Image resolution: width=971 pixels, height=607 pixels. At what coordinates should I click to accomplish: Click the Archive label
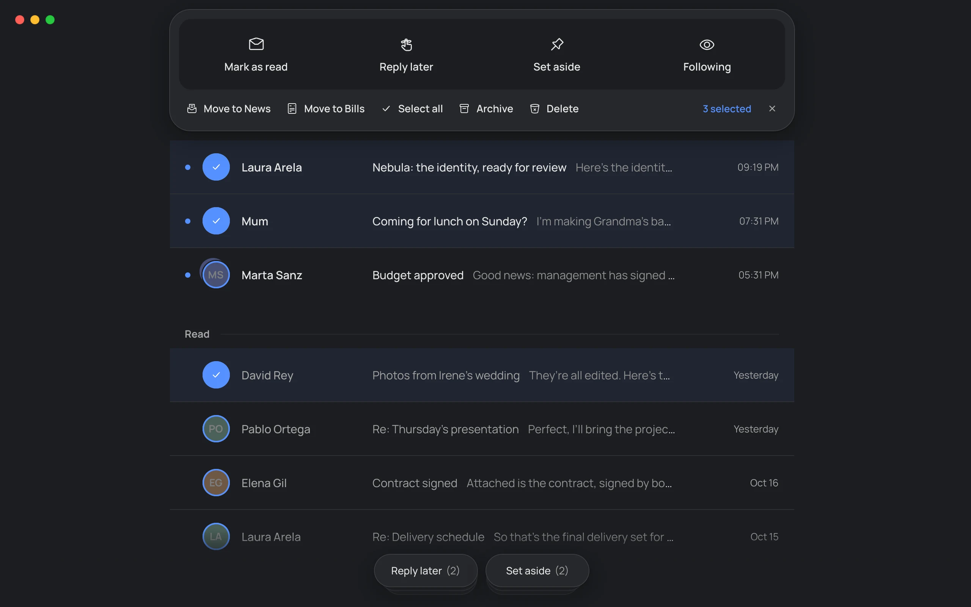point(494,109)
